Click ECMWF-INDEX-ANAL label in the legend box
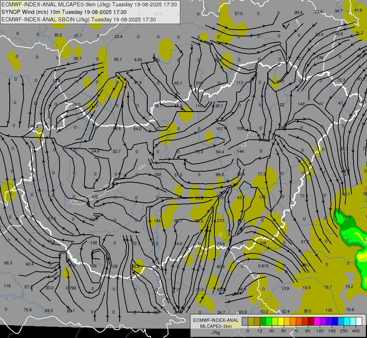Viewport: 367px width, 338px height. (x=216, y=320)
